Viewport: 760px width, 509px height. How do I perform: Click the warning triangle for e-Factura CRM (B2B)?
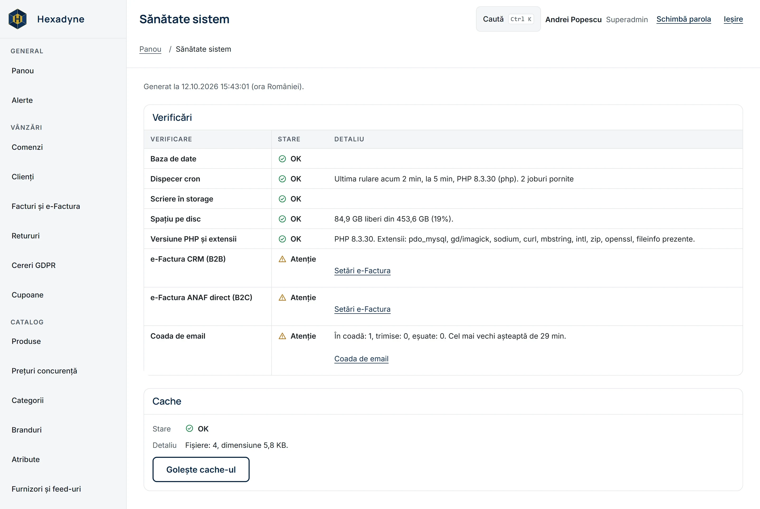tap(282, 259)
